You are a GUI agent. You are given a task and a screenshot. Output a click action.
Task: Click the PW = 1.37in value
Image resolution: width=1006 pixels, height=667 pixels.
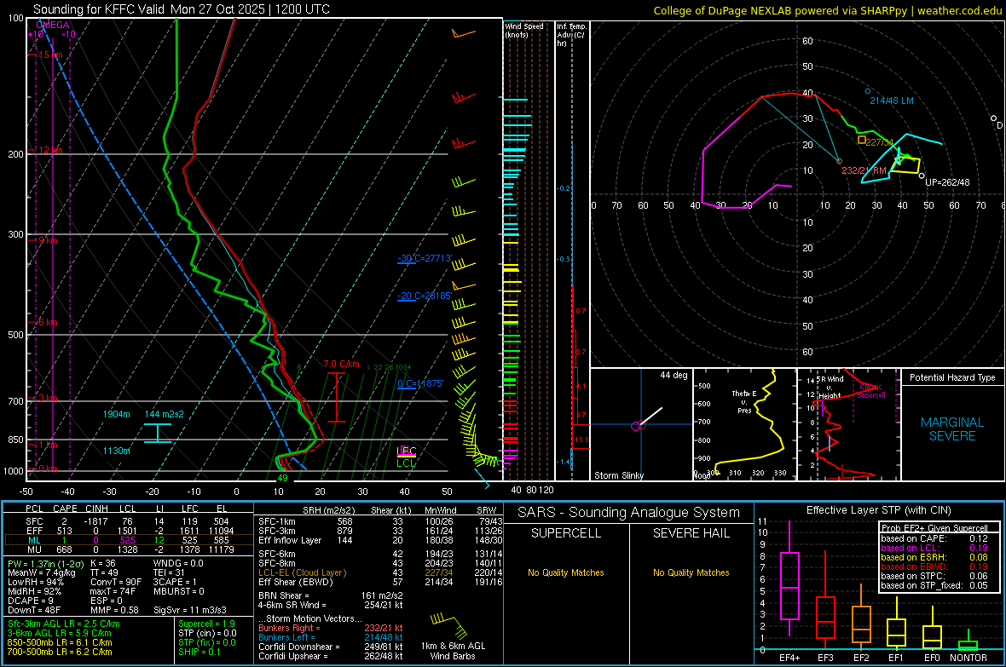pos(45,563)
